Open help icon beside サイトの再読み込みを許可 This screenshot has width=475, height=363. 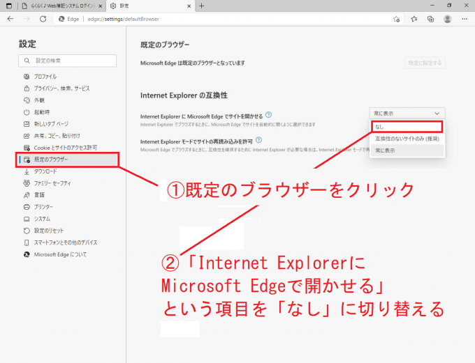click(258, 140)
